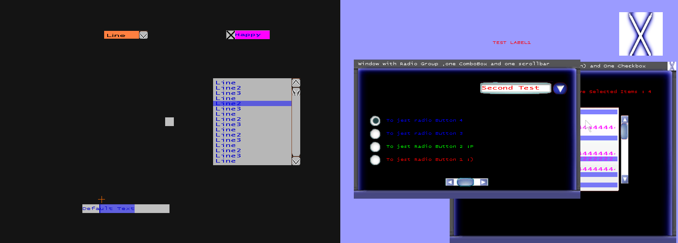Close the Checkbox window with its X
The width and height of the screenshot is (678, 243).
(672, 66)
